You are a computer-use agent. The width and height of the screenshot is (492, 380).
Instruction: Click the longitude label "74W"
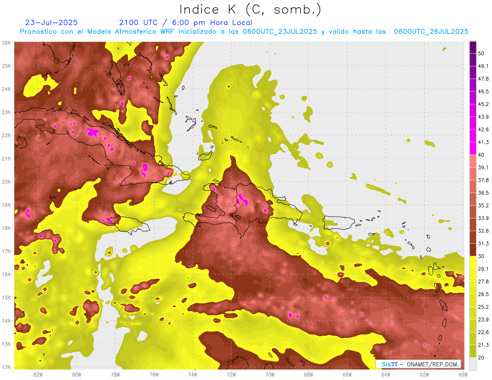[x=193, y=374]
